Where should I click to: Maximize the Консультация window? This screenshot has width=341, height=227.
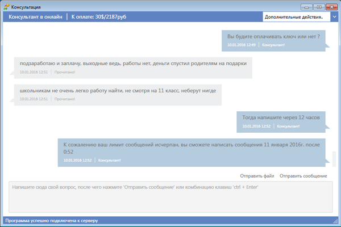point(318,6)
